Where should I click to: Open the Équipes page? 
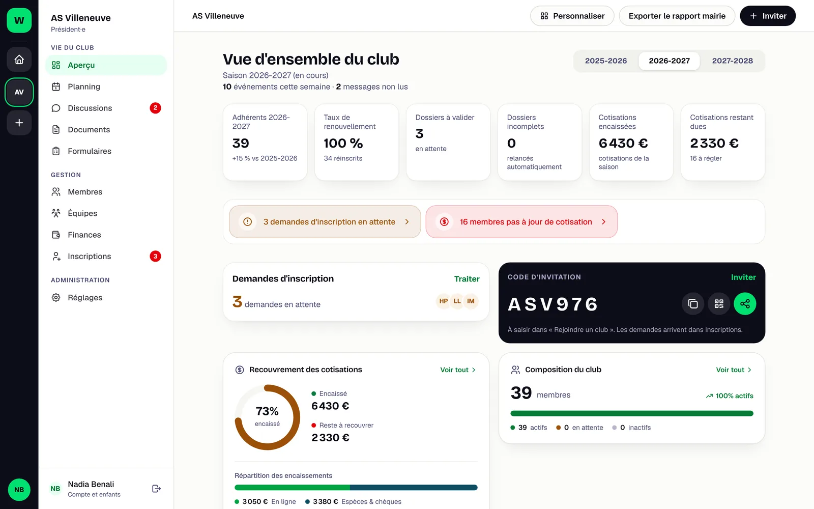(x=106, y=213)
